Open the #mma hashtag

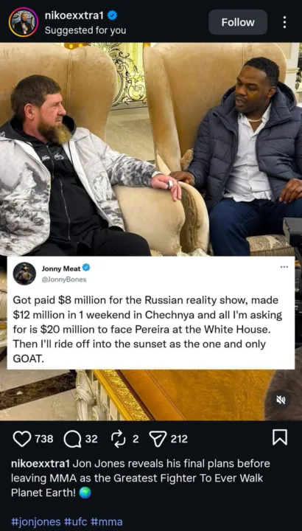[107, 521]
